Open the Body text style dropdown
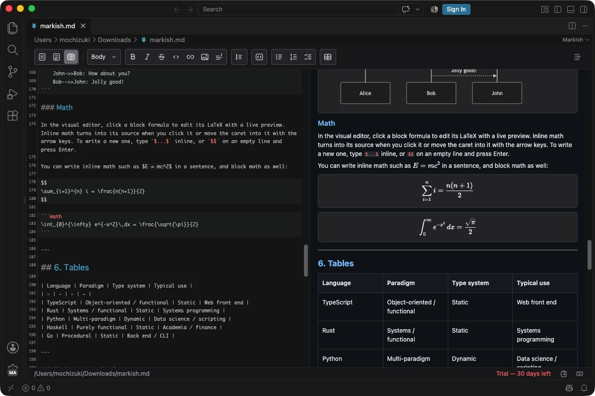 104,57
